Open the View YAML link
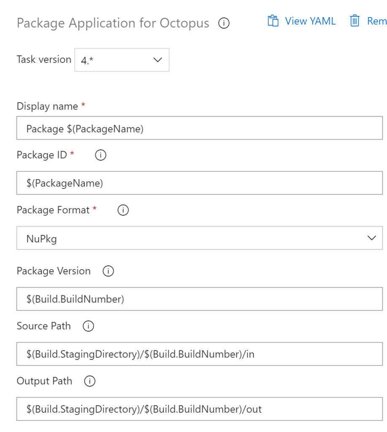 pos(310,21)
